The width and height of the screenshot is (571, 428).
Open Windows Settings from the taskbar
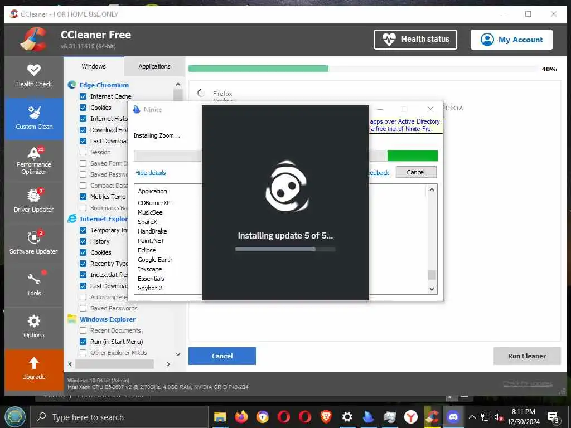coord(347,417)
